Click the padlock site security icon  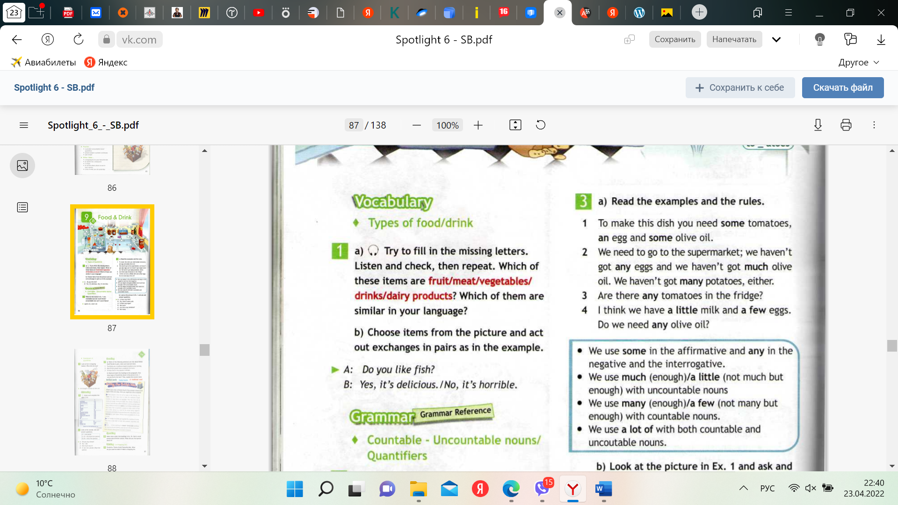click(x=107, y=40)
